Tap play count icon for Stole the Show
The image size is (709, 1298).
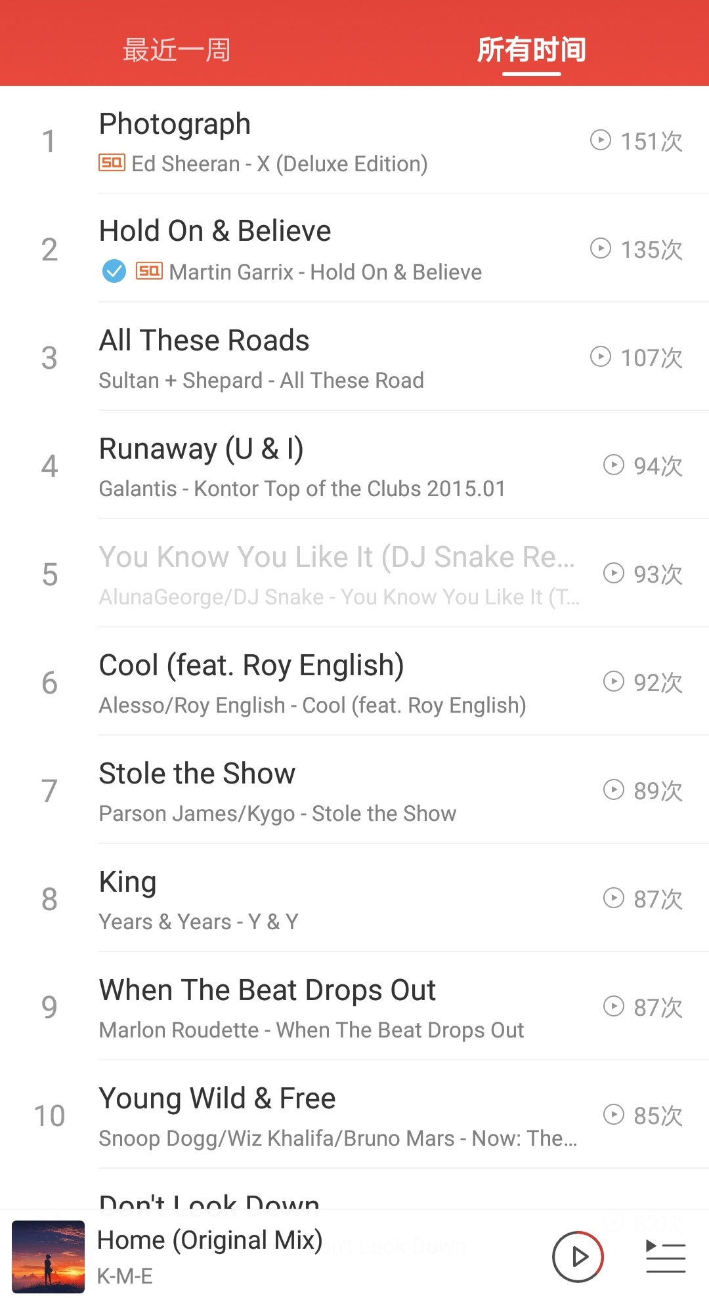point(613,789)
